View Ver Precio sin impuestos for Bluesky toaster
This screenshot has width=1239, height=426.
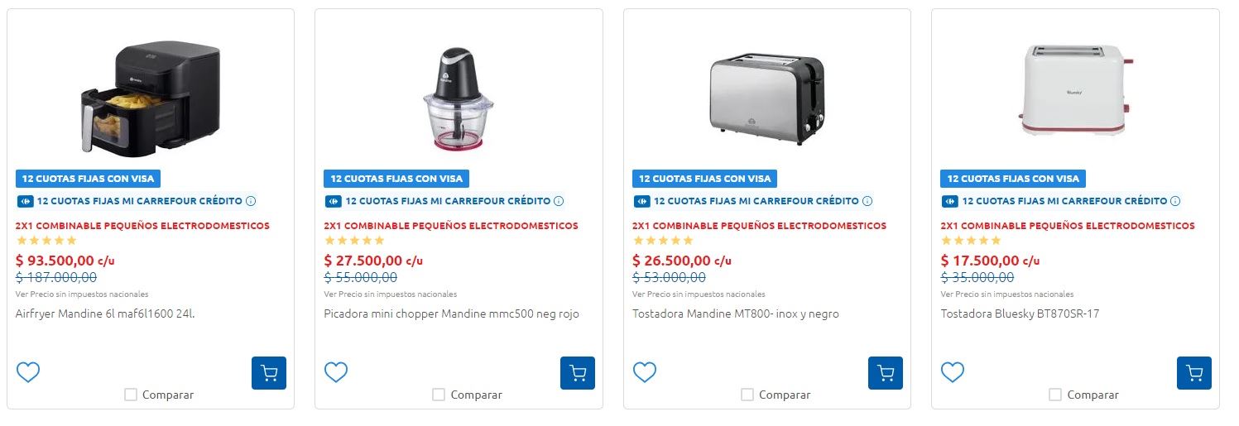1007,294
